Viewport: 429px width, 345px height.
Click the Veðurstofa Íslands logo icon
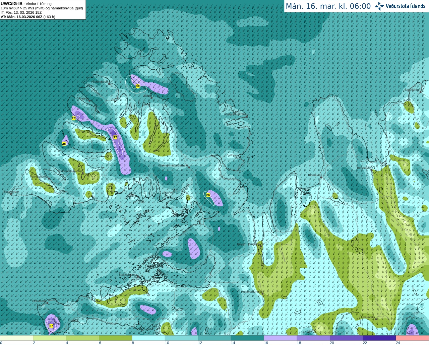379,6
